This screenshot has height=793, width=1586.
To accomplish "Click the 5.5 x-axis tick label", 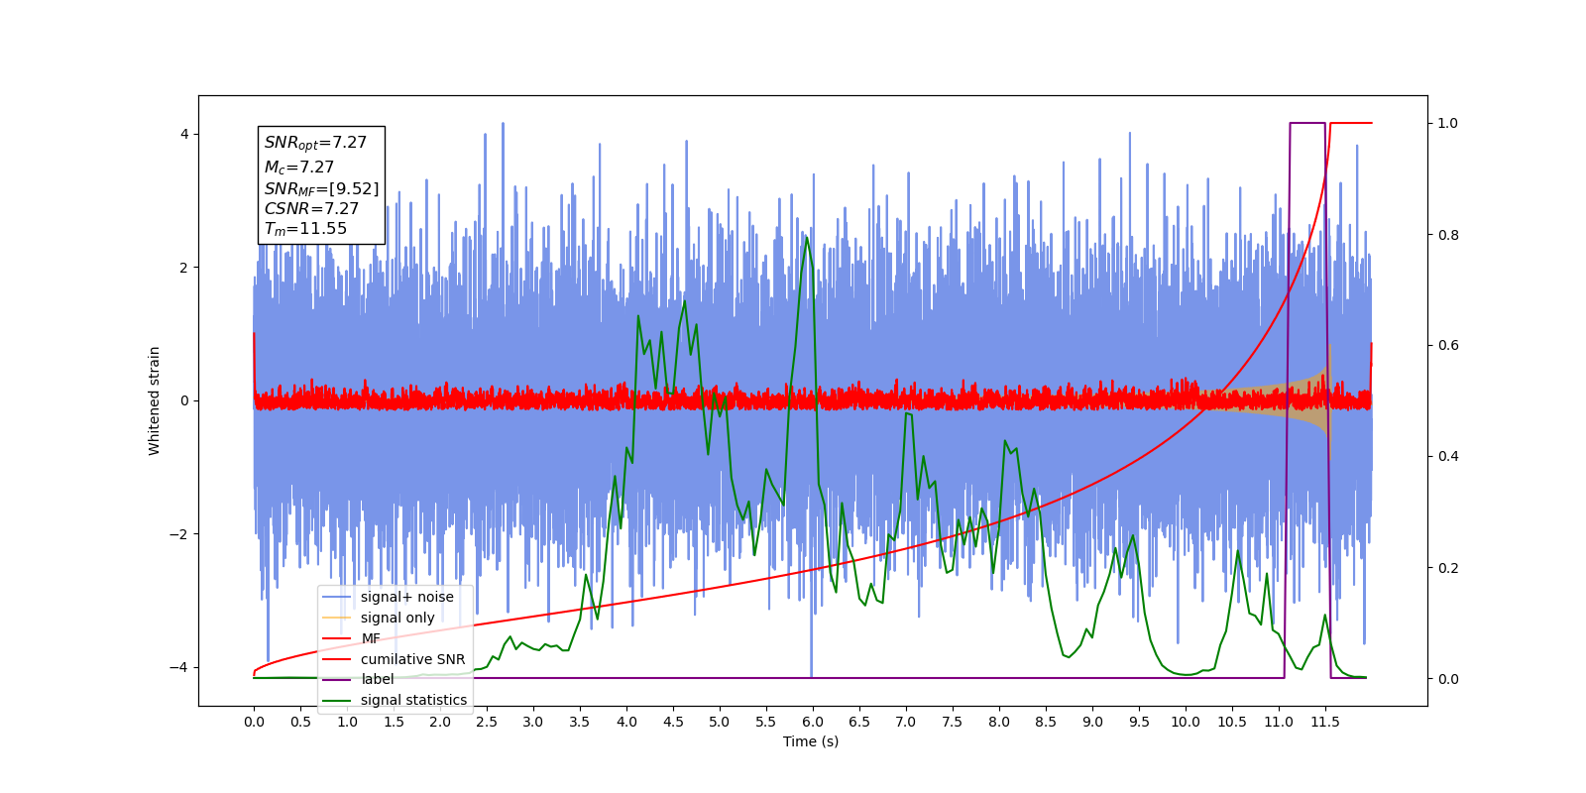I will tap(766, 722).
